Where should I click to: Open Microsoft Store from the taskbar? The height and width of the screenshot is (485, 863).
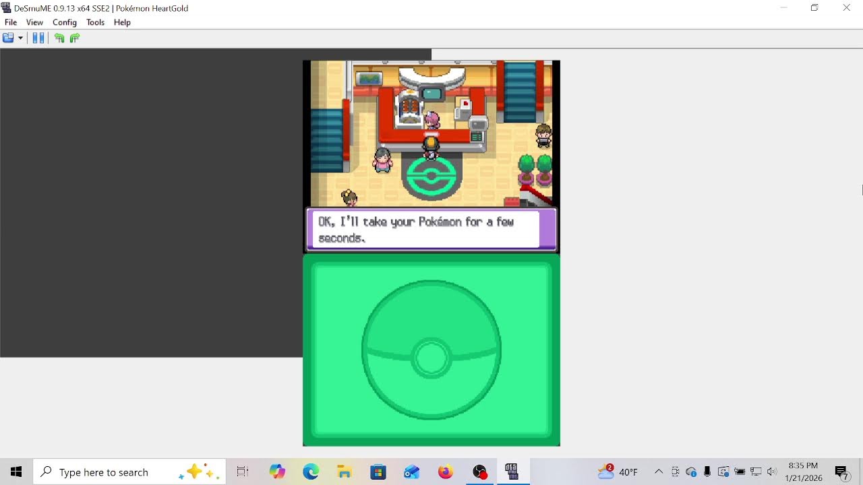tap(378, 472)
